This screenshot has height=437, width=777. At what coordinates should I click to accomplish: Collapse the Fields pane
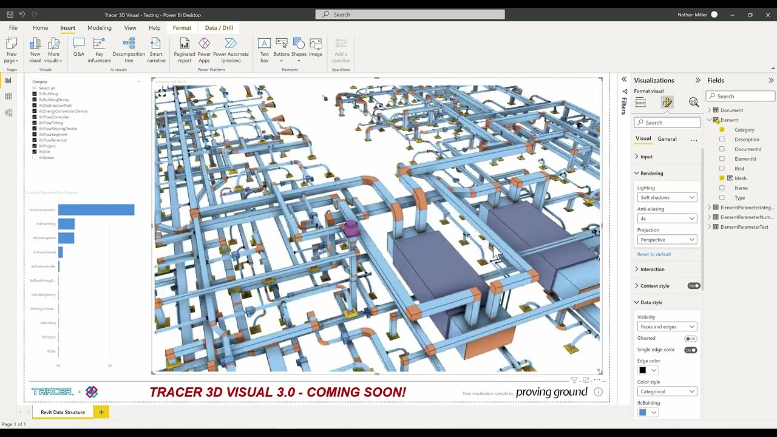(x=771, y=80)
